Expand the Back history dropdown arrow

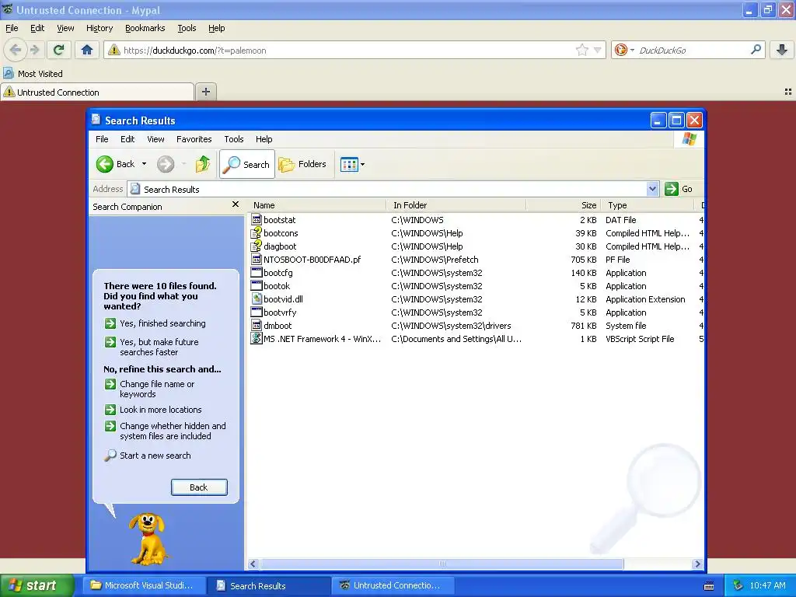click(x=144, y=164)
